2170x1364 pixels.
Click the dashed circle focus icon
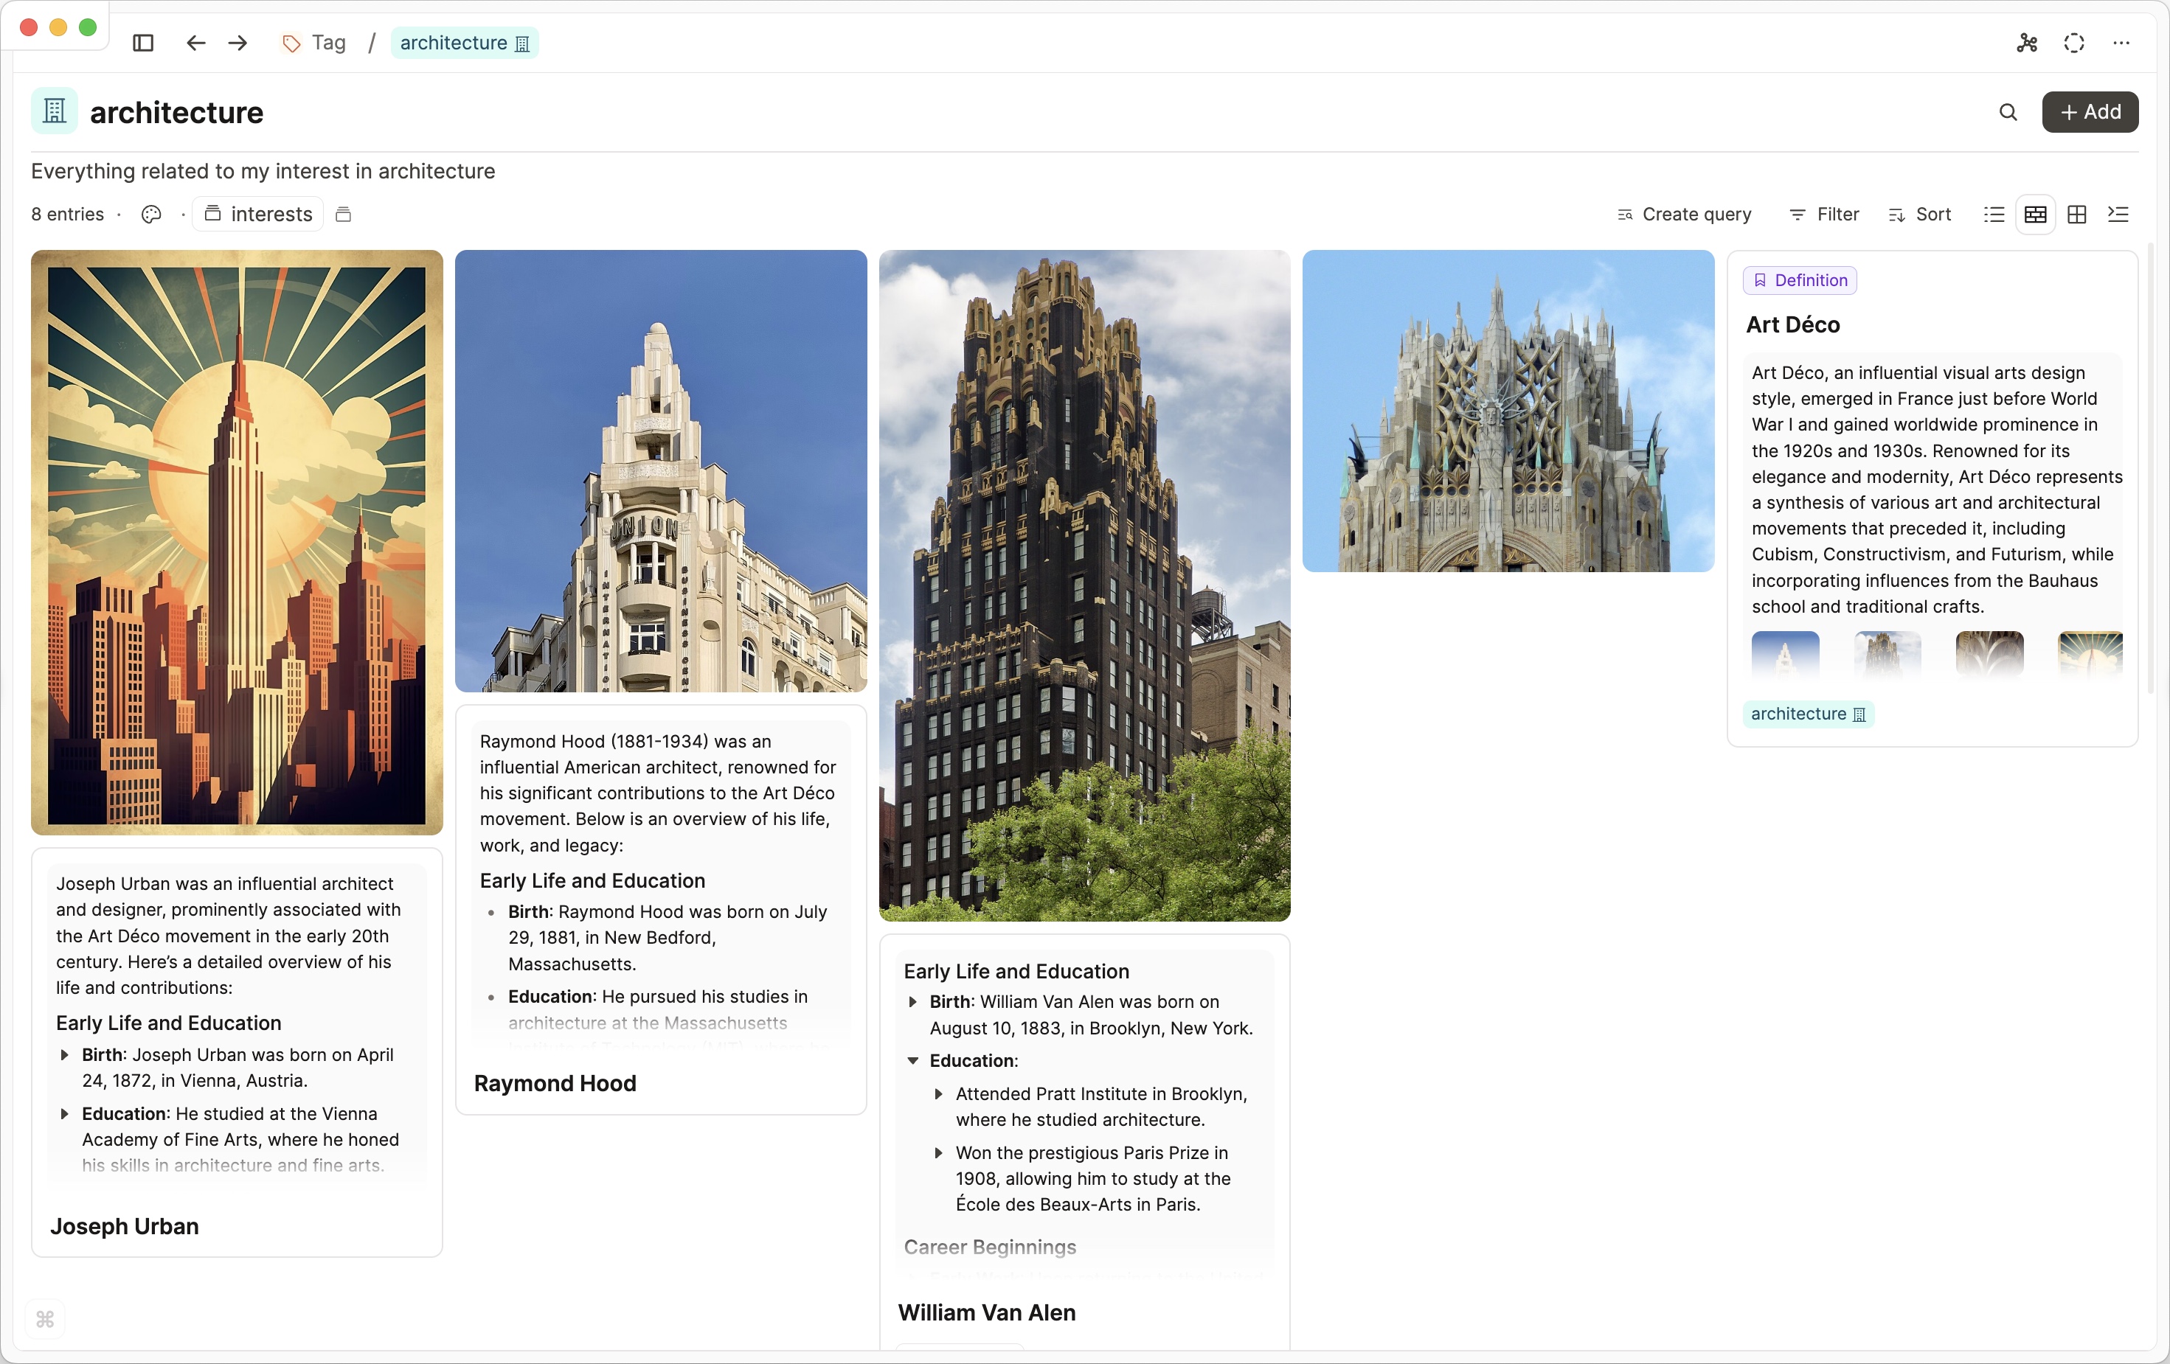[x=2073, y=42]
